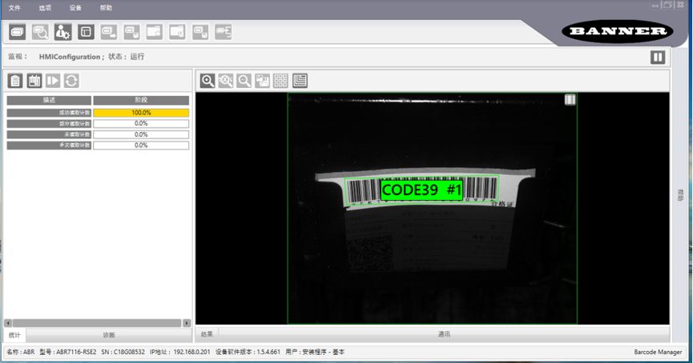This screenshot has height=363, width=693.
Task: Click the find devices magnifier icon
Action: tap(40, 32)
